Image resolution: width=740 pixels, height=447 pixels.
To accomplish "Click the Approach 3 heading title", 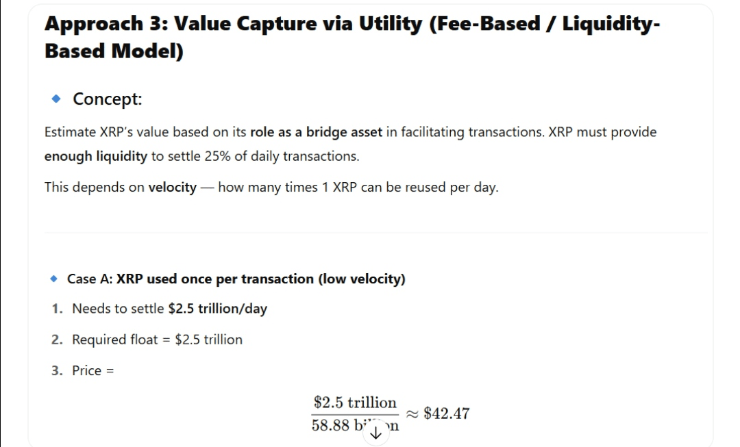I will pos(352,37).
